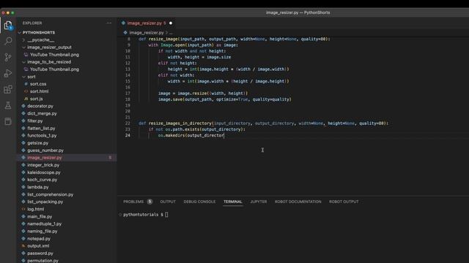
Task: Switch to the TERMINAL tab
Action: [x=233, y=202]
